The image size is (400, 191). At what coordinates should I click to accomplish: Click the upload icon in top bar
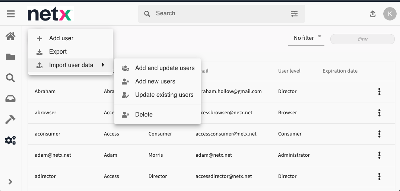tap(373, 14)
